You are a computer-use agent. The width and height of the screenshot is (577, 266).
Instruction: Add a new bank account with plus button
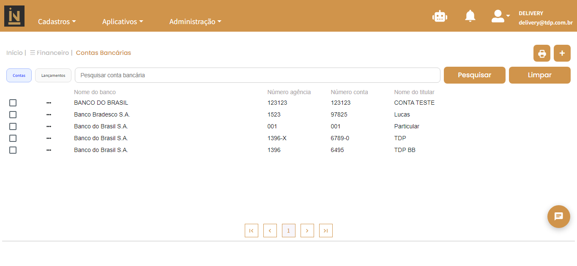point(562,53)
